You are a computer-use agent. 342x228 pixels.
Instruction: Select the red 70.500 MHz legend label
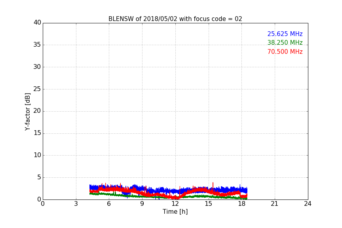pyautogui.click(x=285, y=52)
